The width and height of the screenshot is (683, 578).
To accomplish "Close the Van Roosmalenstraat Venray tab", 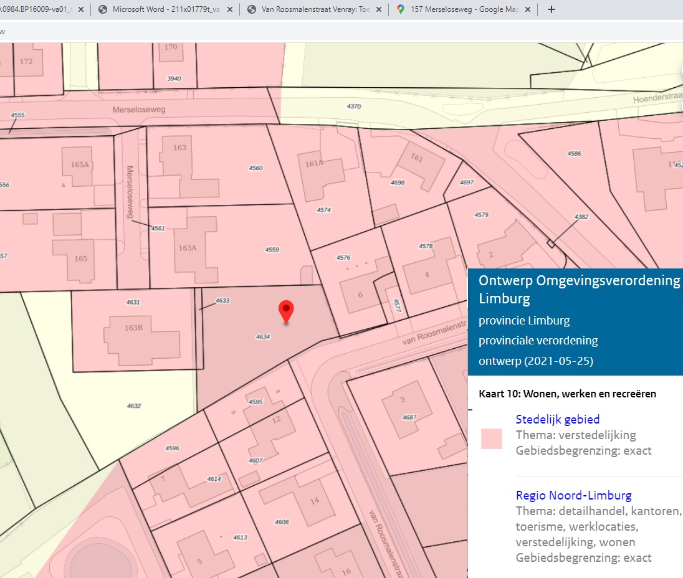I will (378, 9).
